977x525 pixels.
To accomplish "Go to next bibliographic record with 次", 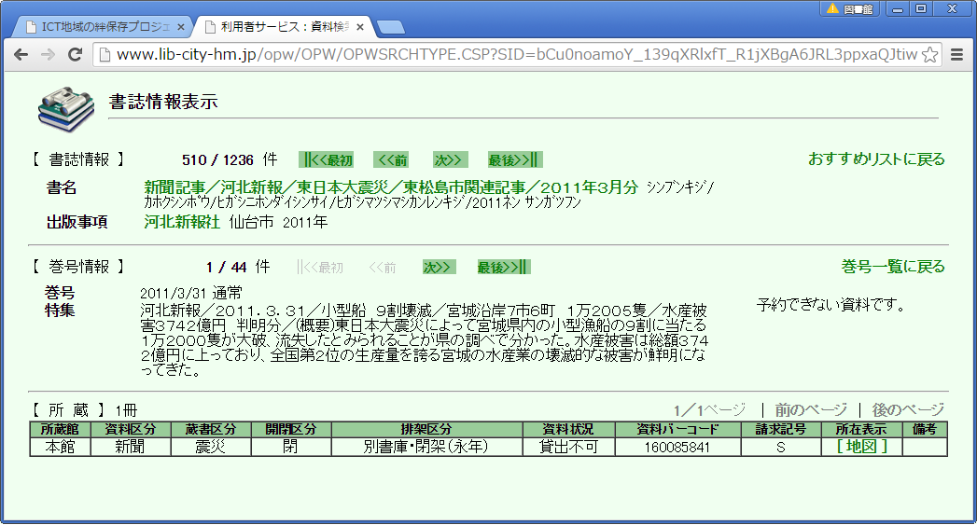I will click(450, 159).
